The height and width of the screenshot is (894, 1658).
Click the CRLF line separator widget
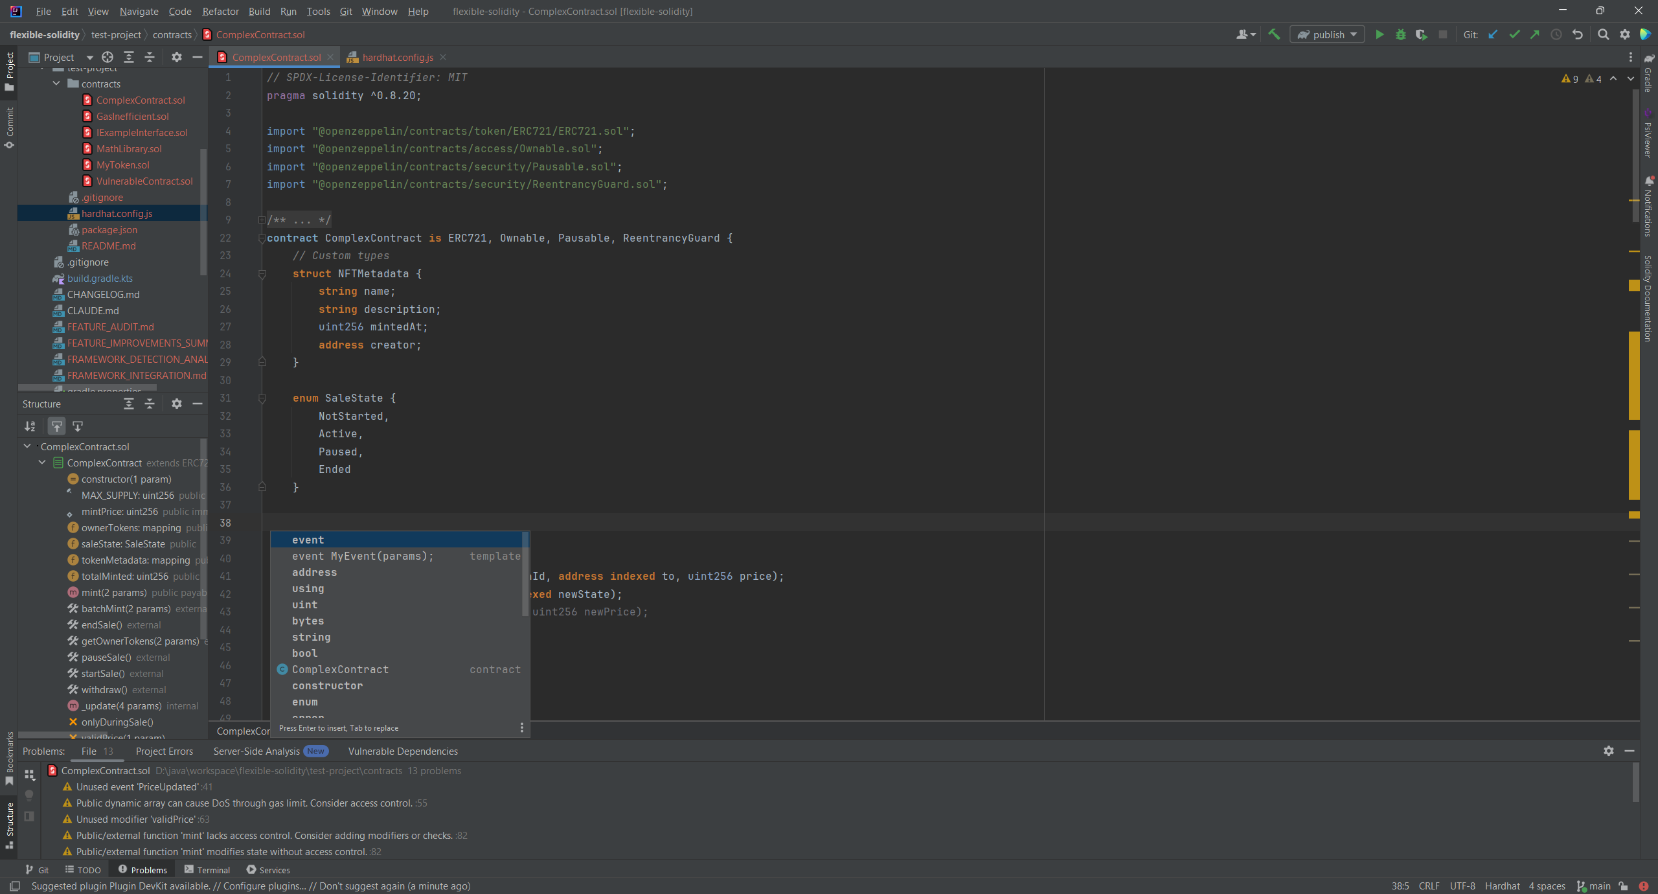coord(1429,886)
